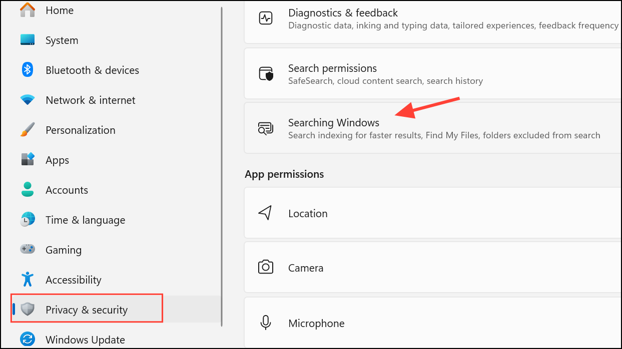Open Windows Update via its sync icon
The width and height of the screenshot is (622, 349).
27,340
